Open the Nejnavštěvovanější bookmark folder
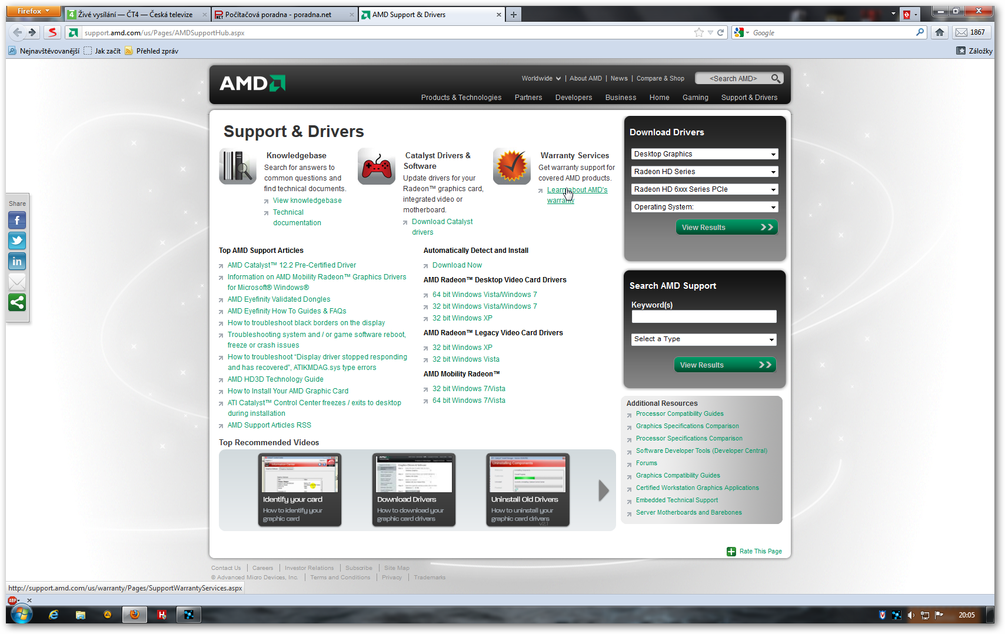 pyautogui.click(x=44, y=51)
